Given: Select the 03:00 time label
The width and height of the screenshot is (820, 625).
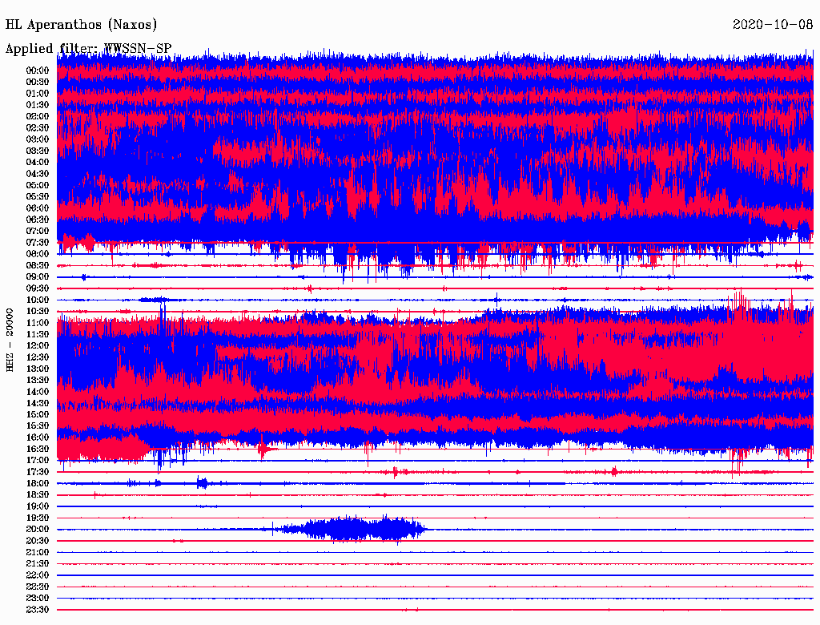Looking at the screenshot, I should pos(38,139).
